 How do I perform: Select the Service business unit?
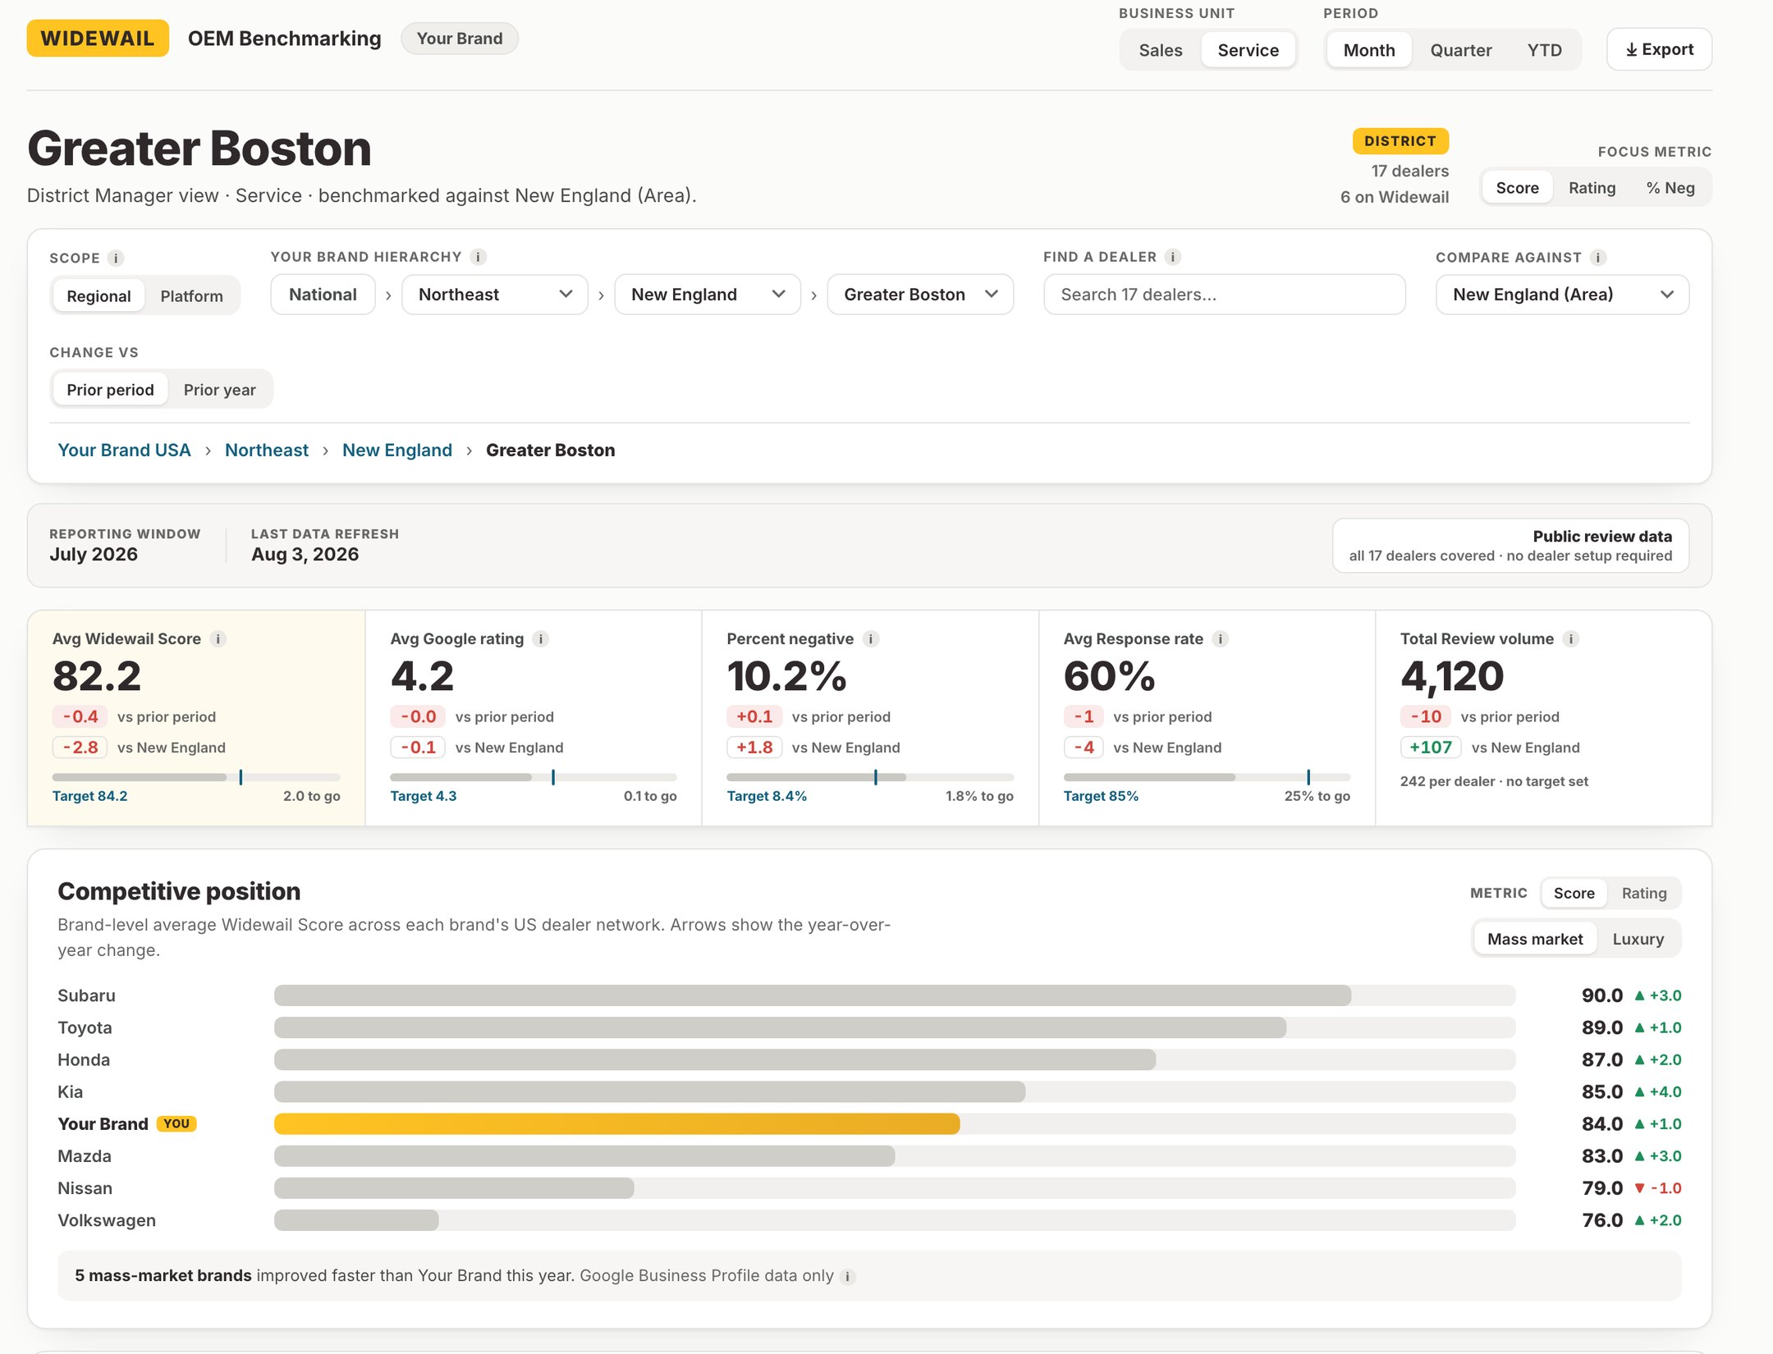coord(1248,50)
